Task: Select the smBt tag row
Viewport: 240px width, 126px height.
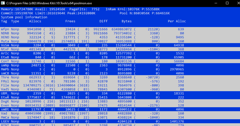Action: [x=120, y=109]
